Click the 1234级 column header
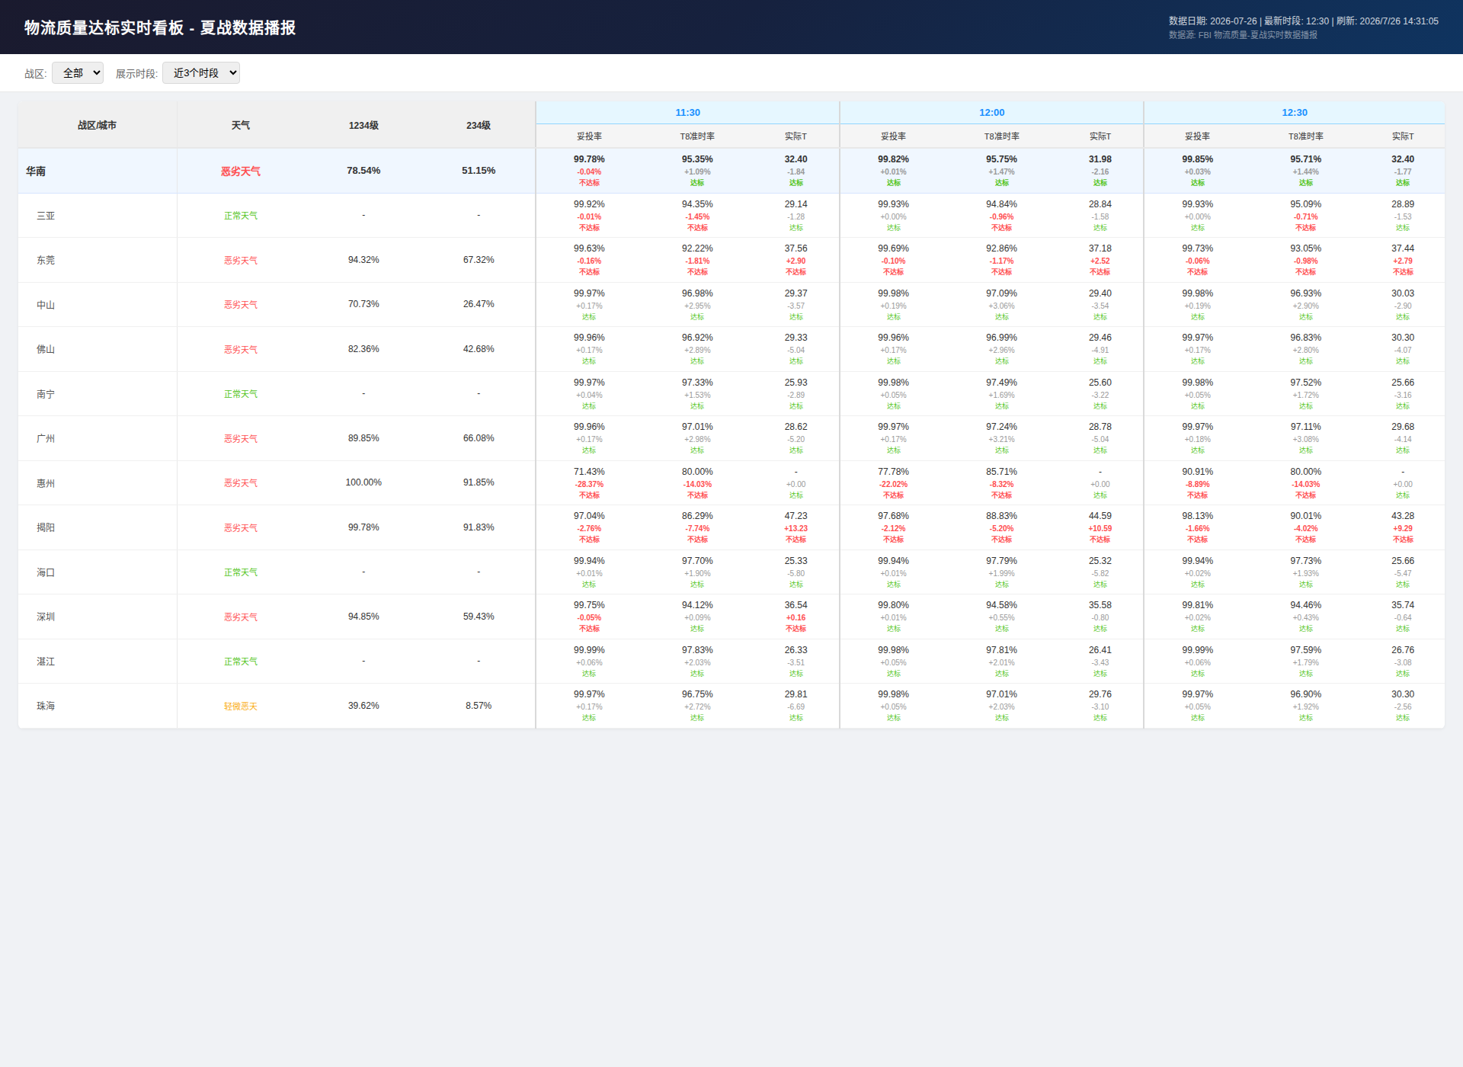Viewport: 1463px width, 1067px height. pos(363,125)
